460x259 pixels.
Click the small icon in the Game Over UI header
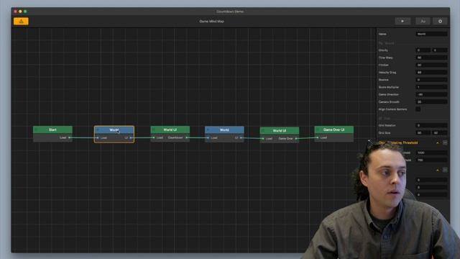point(318,129)
